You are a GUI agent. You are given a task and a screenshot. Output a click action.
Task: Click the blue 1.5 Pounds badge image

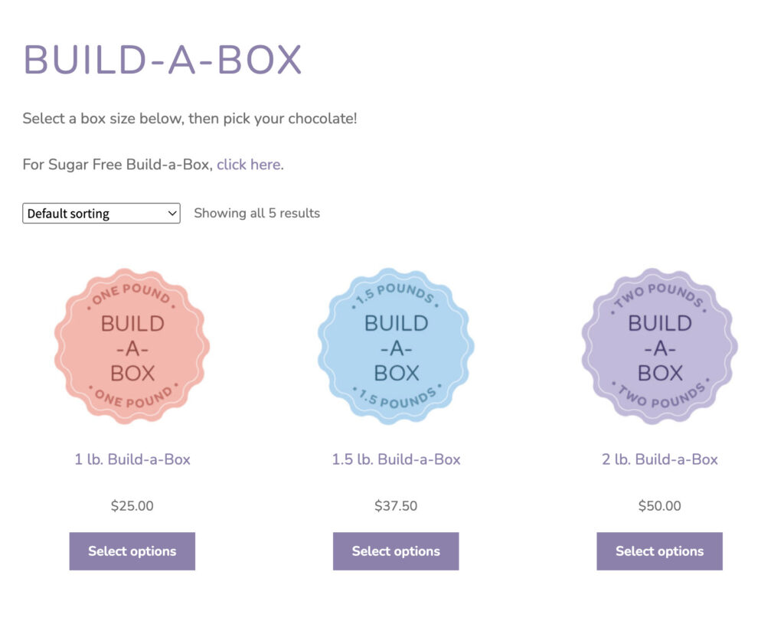(396, 346)
